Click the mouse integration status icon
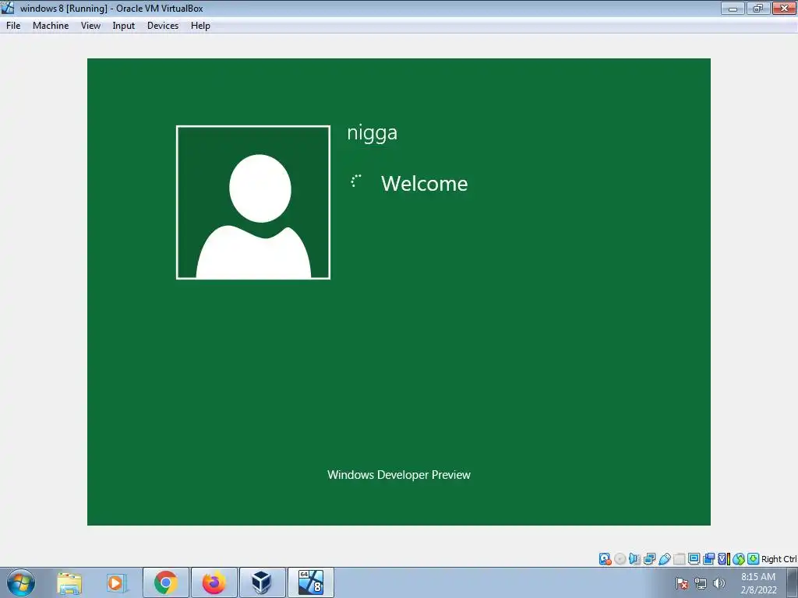 pos(739,559)
